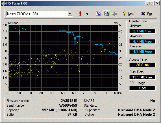This screenshot has height=123, width=161.
Task: Click the 100% label on graph axis
Action: tap(118, 93)
